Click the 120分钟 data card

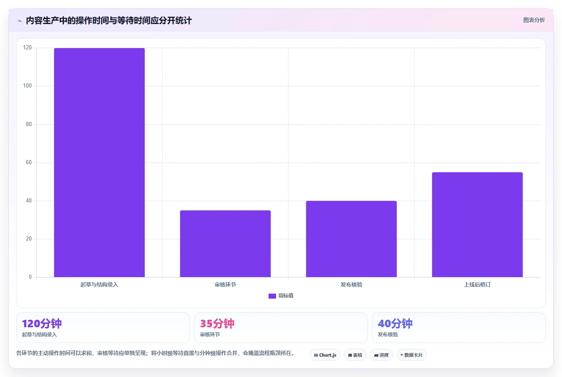[103, 328]
